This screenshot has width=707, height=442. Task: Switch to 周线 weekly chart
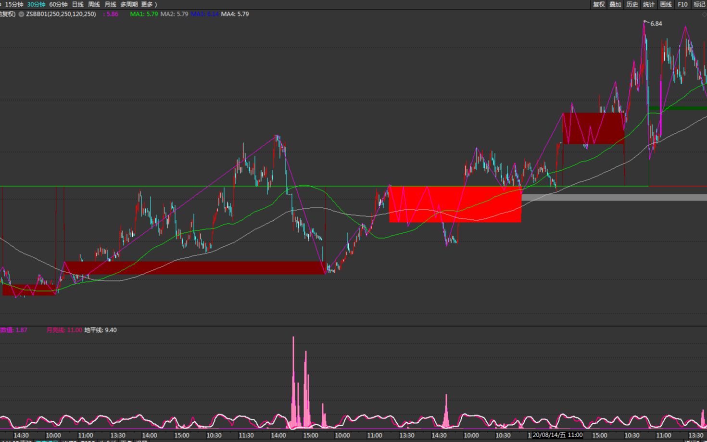click(94, 4)
